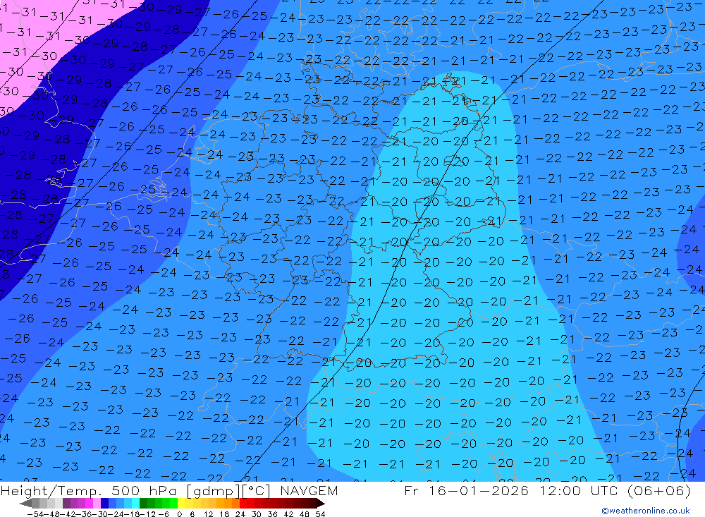
Task: Select the darkest green legend swatch
Action: (143, 504)
